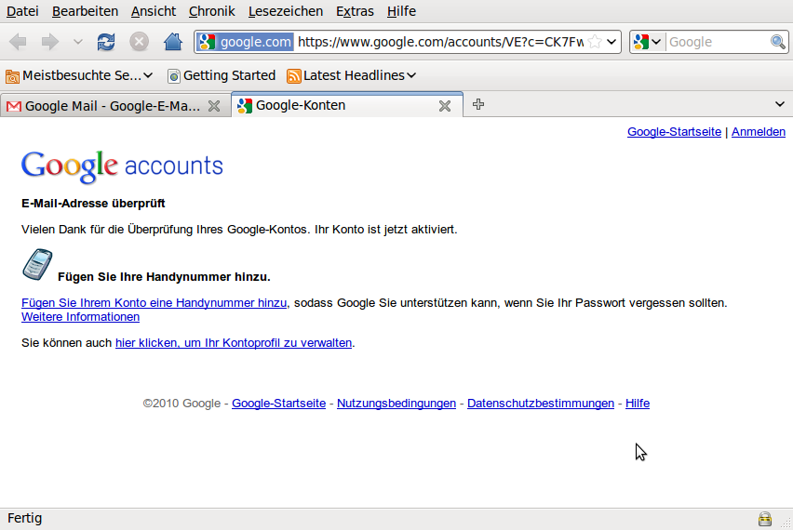Open the Ansicht menu

click(154, 11)
